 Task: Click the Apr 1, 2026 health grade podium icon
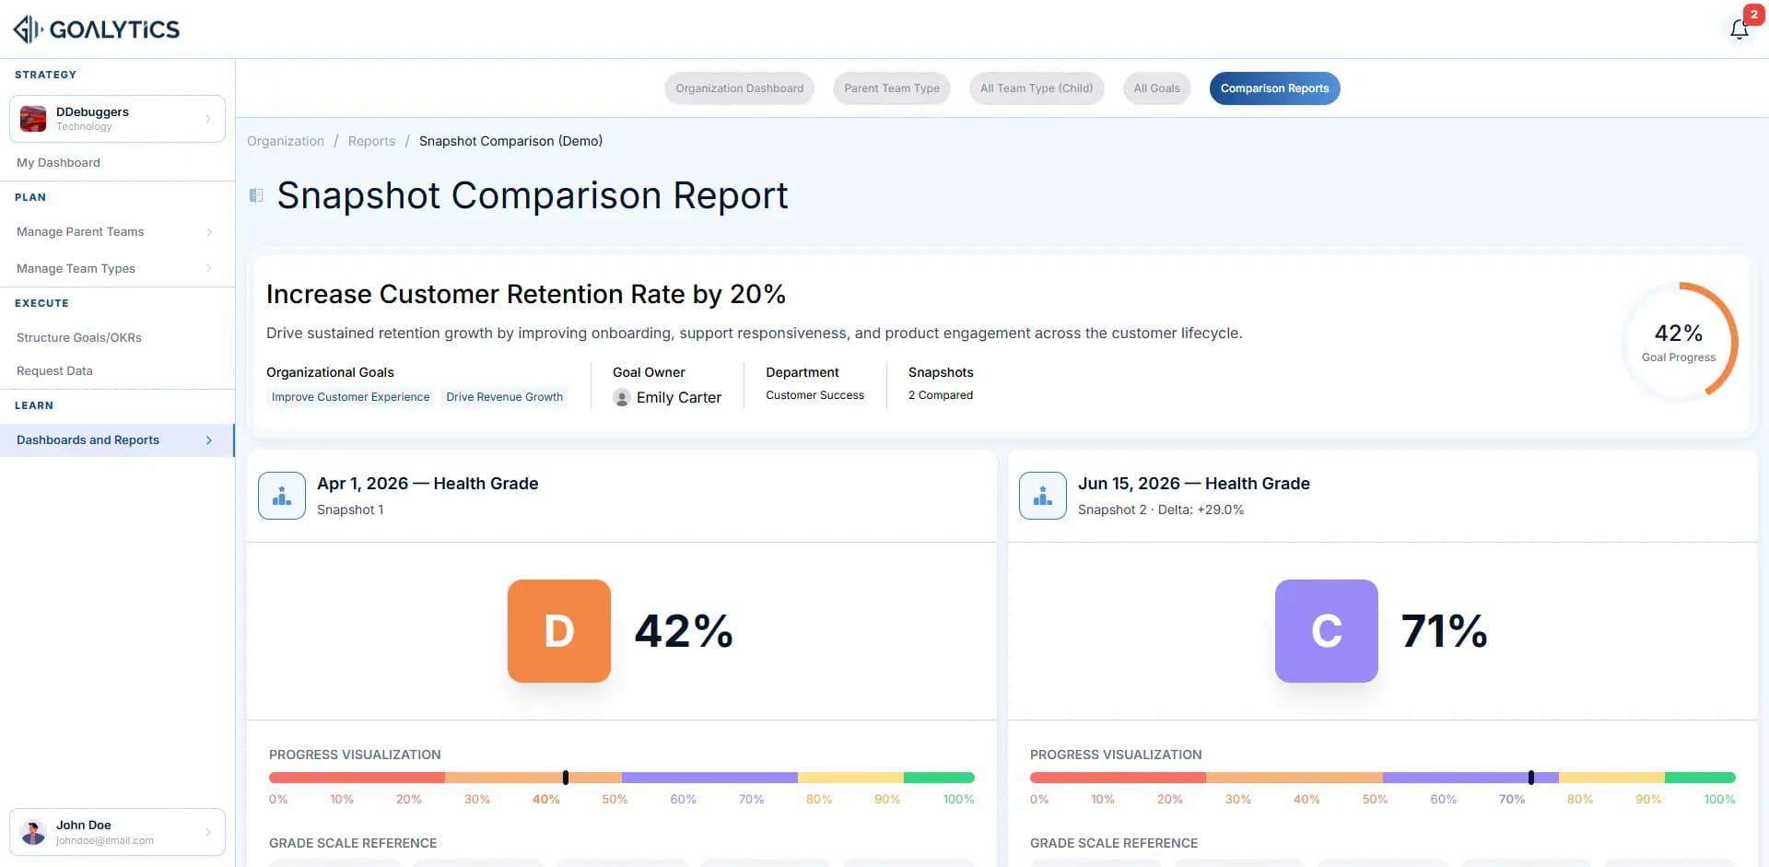tap(282, 496)
